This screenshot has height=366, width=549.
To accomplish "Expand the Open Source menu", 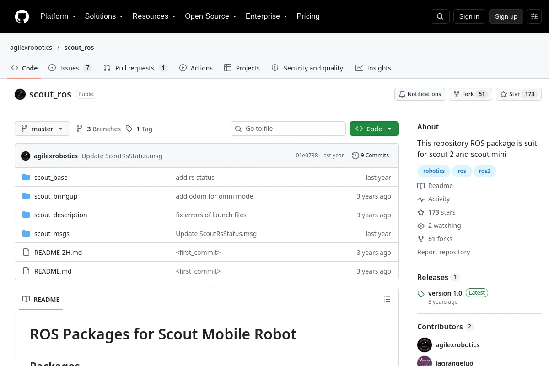I will (x=210, y=16).
